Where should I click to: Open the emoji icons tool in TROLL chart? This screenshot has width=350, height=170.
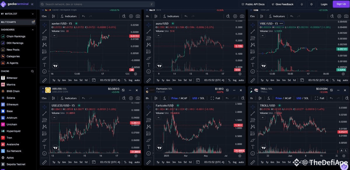[x=253, y=153]
